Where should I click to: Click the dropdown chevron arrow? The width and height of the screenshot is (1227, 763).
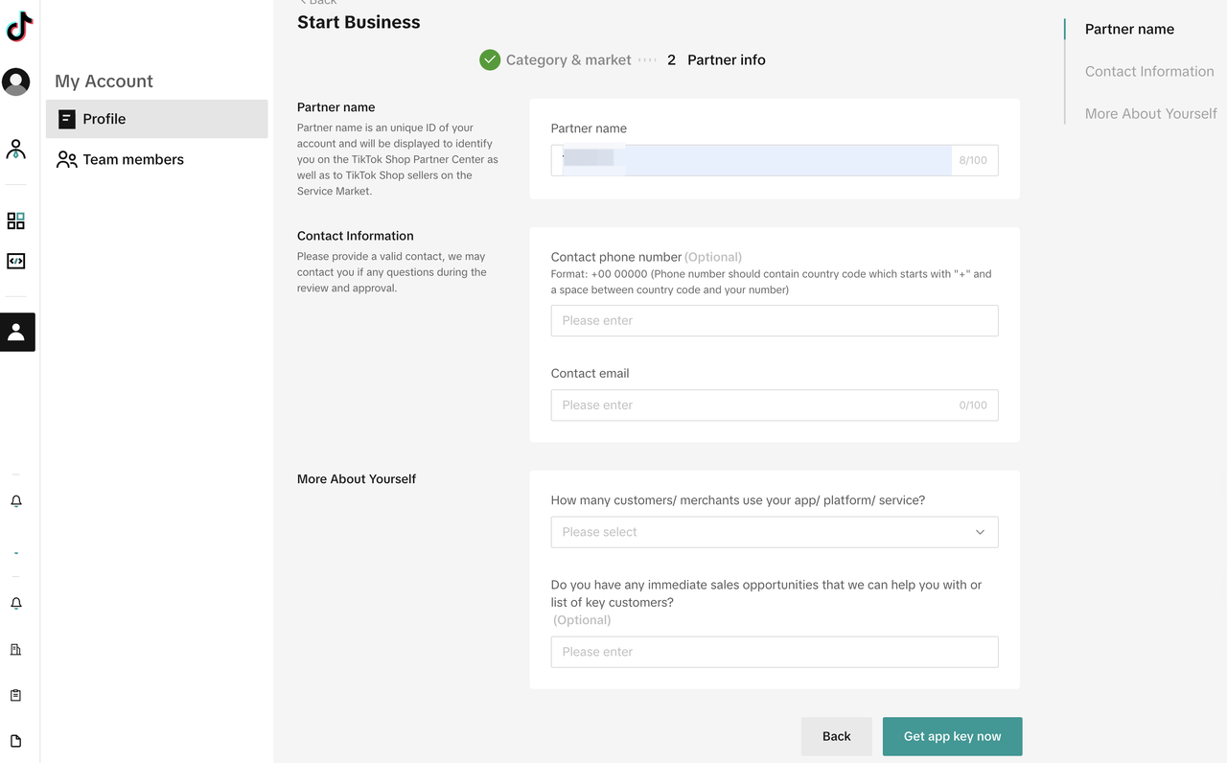[x=980, y=532]
